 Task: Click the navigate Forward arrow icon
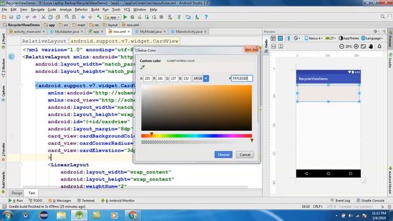(x=90, y=17)
